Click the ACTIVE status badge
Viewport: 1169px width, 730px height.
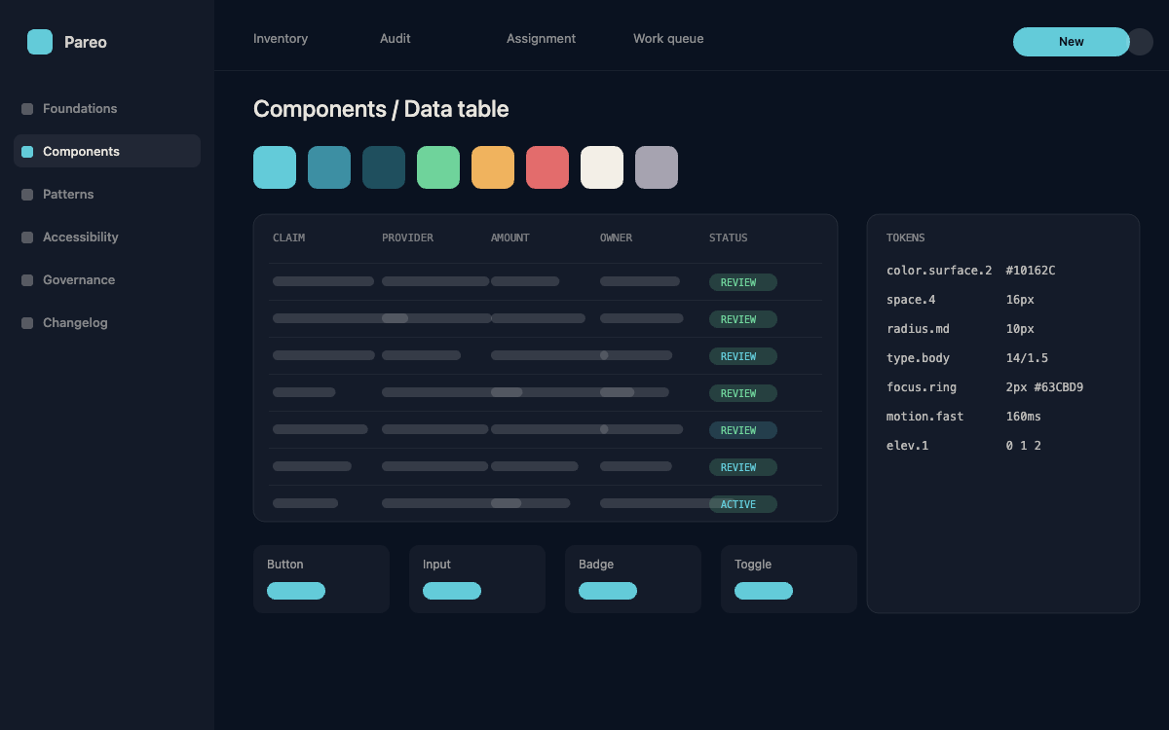coord(743,504)
